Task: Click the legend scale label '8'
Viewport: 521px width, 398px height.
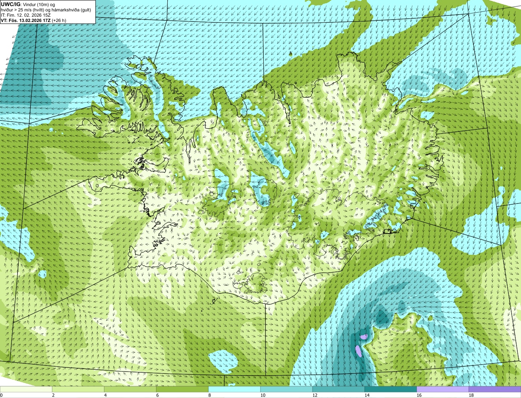Action: (x=210, y=395)
